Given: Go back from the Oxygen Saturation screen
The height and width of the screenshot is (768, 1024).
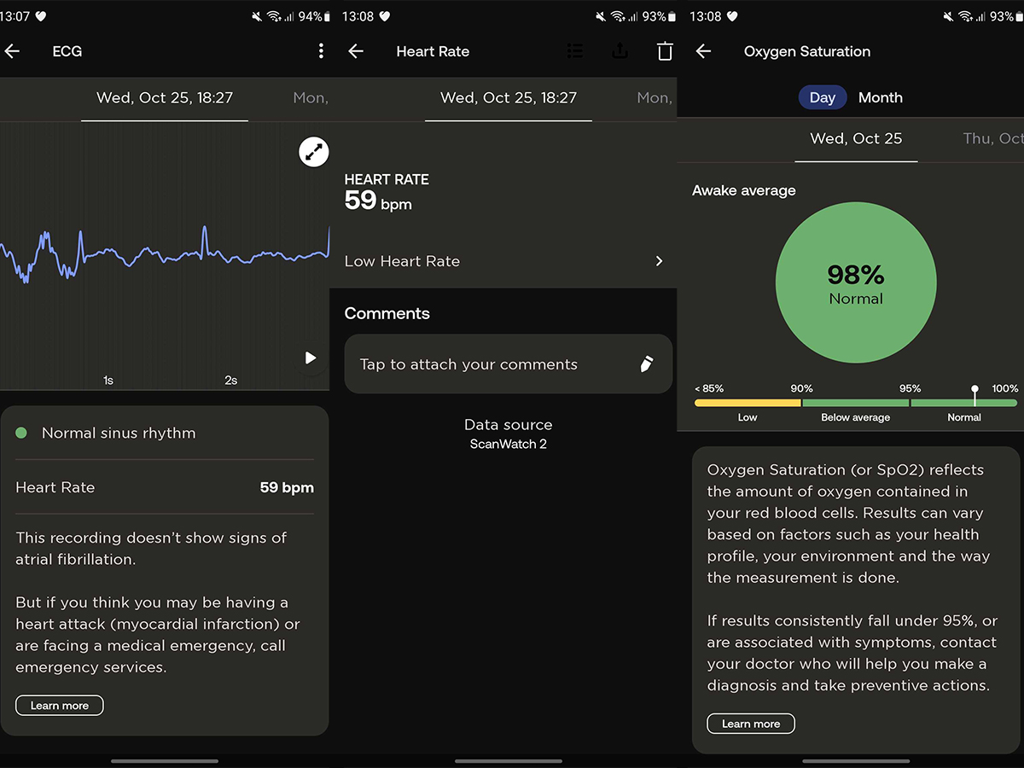Looking at the screenshot, I should (703, 51).
